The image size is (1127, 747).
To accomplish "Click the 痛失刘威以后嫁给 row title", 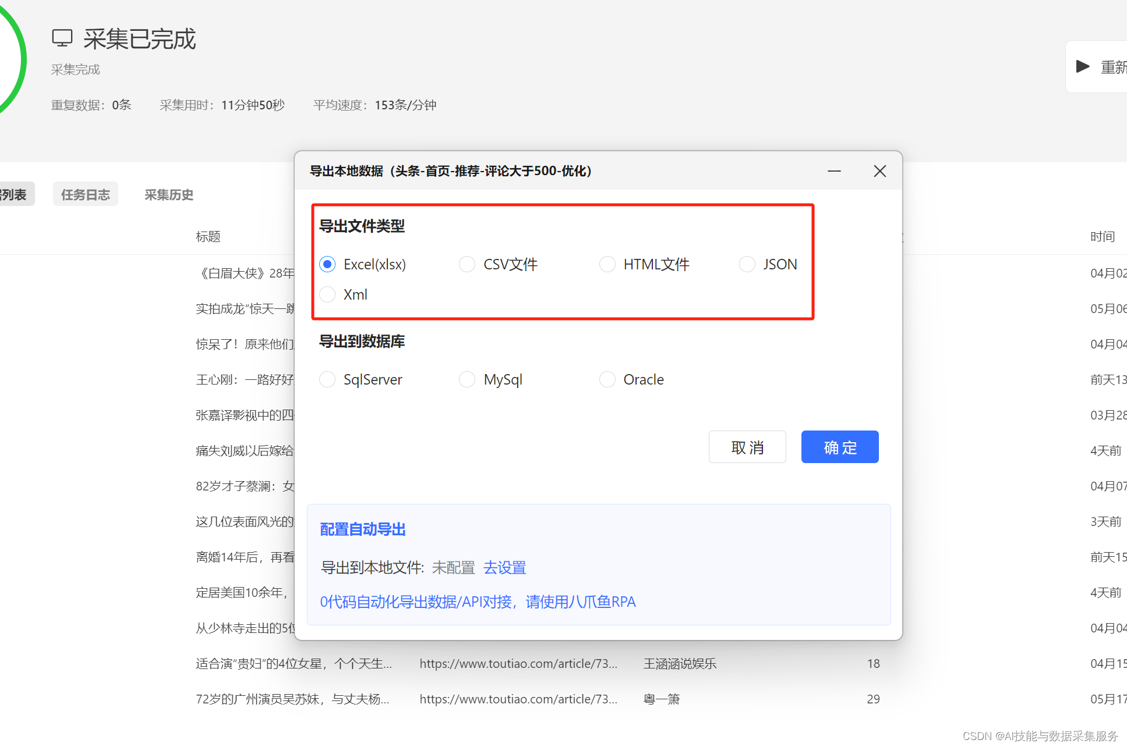I will (x=245, y=451).
